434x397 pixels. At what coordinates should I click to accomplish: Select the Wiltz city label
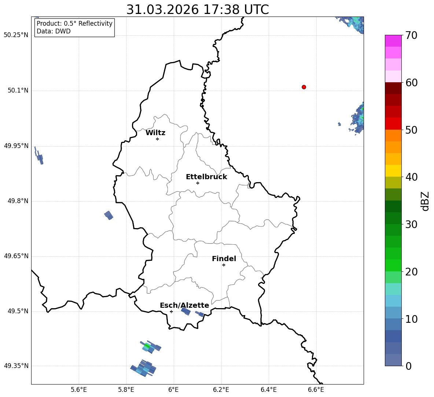click(x=155, y=133)
